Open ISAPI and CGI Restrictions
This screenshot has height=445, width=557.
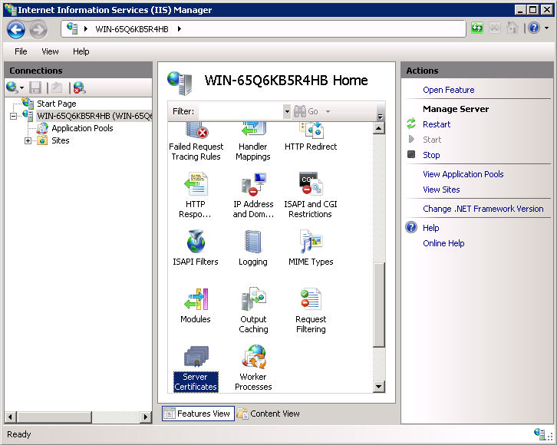311,195
